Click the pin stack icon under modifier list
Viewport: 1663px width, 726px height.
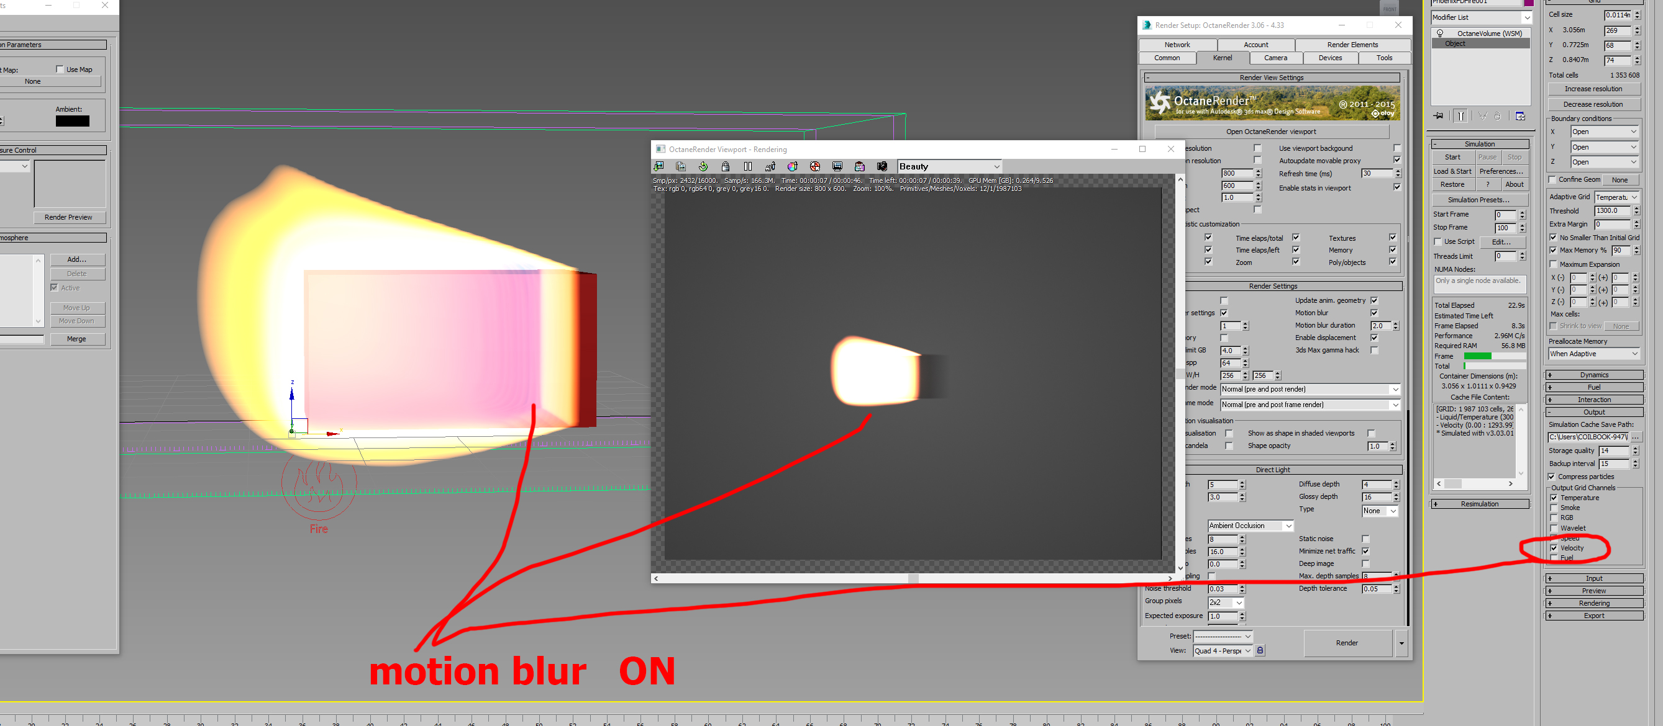point(1439,116)
